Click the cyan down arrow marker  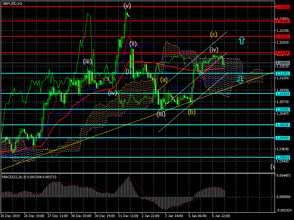click(x=240, y=79)
